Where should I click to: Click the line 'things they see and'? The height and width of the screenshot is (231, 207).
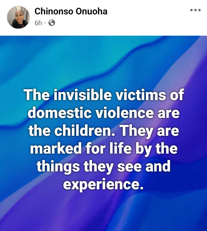[103, 167]
